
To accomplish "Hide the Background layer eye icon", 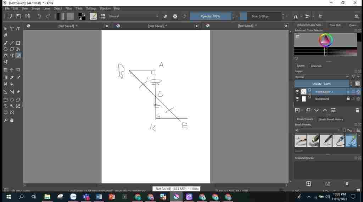I will tap(297, 99).
